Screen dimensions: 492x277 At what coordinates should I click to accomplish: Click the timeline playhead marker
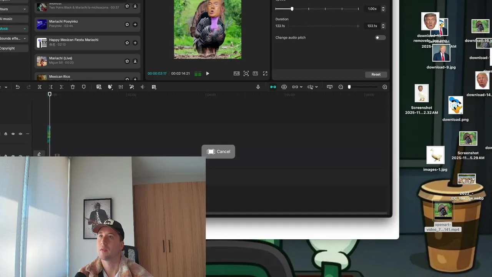coord(50,94)
